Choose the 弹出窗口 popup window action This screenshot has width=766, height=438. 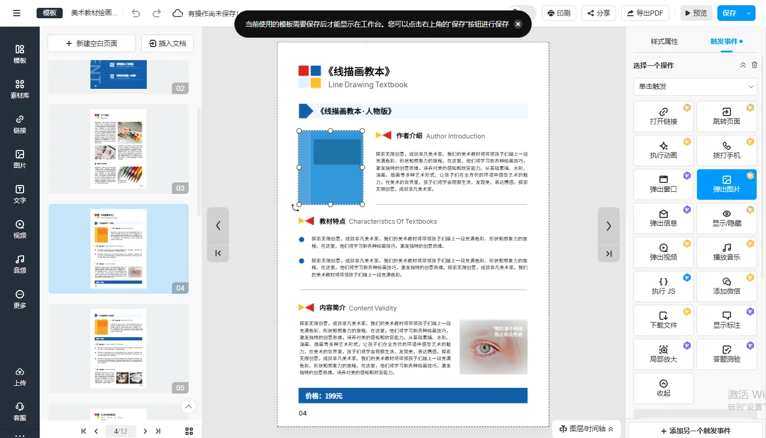click(x=664, y=185)
